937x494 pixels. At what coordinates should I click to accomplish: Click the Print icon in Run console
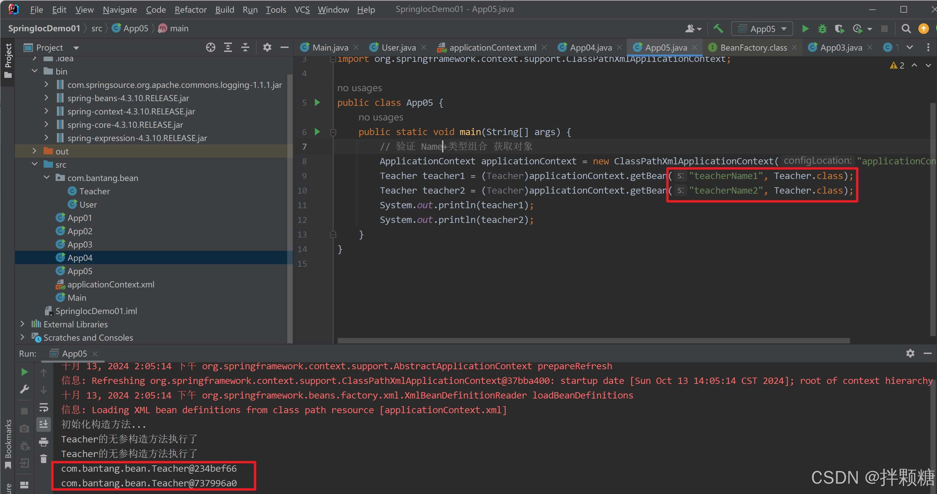click(44, 442)
